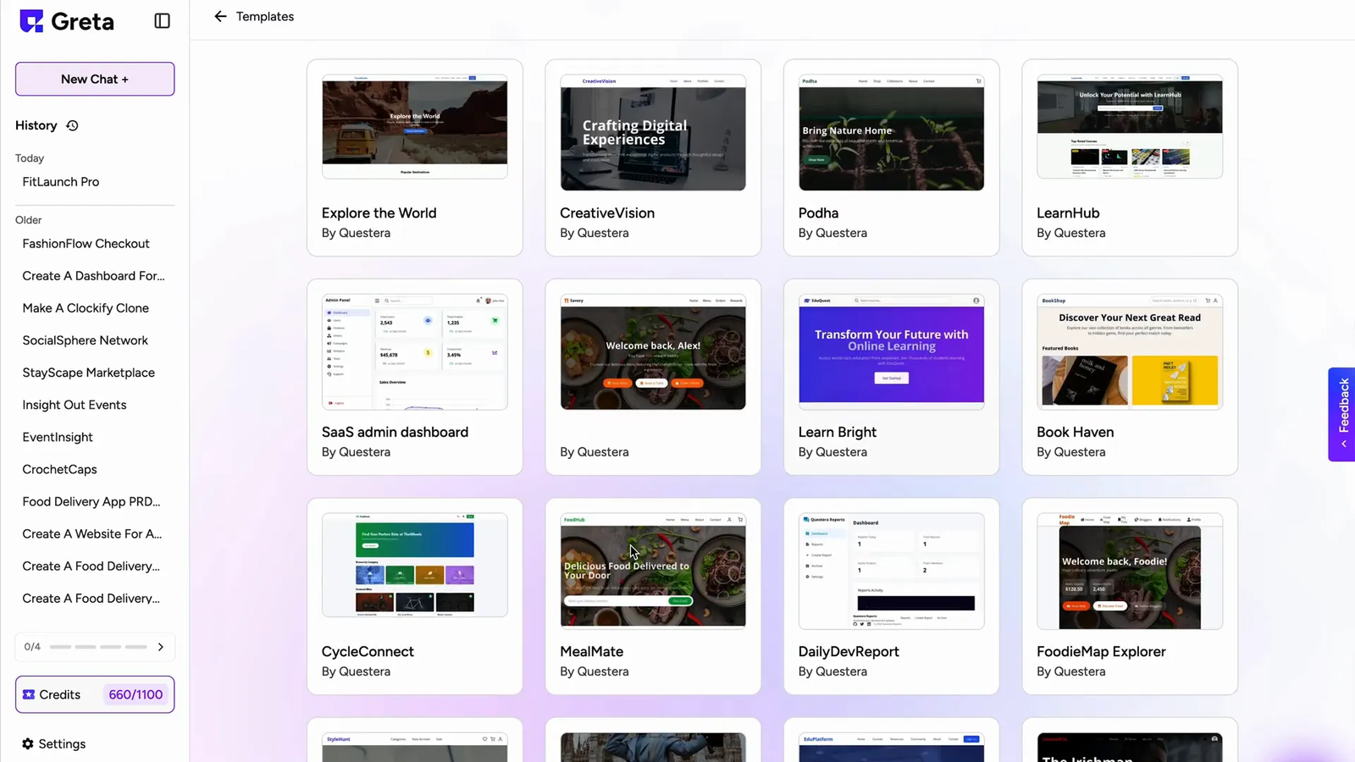
Task: Click the Podha title text
Action: (818, 213)
